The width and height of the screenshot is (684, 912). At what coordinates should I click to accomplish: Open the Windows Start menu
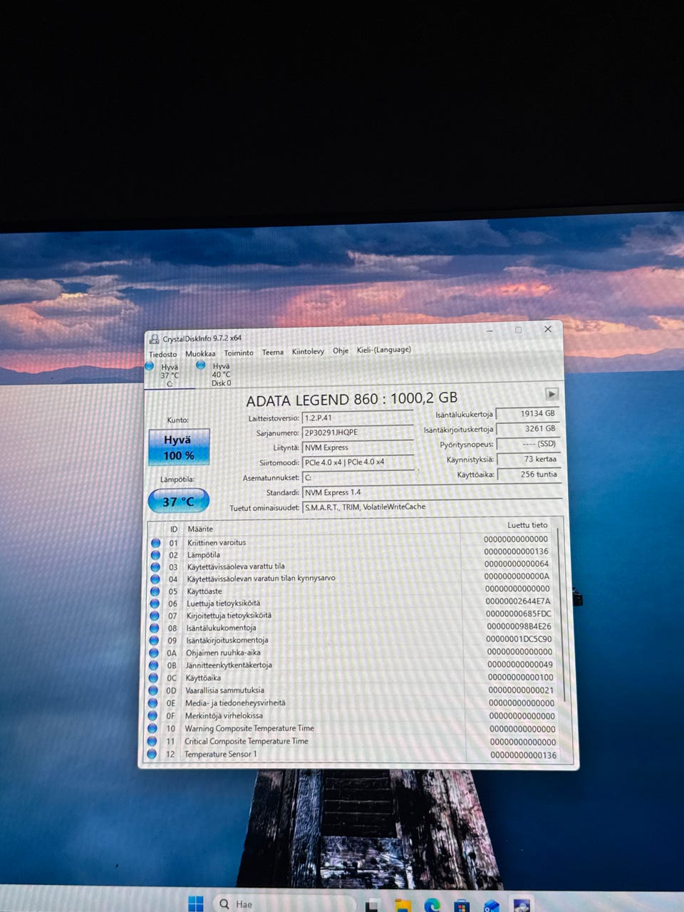pos(196,903)
